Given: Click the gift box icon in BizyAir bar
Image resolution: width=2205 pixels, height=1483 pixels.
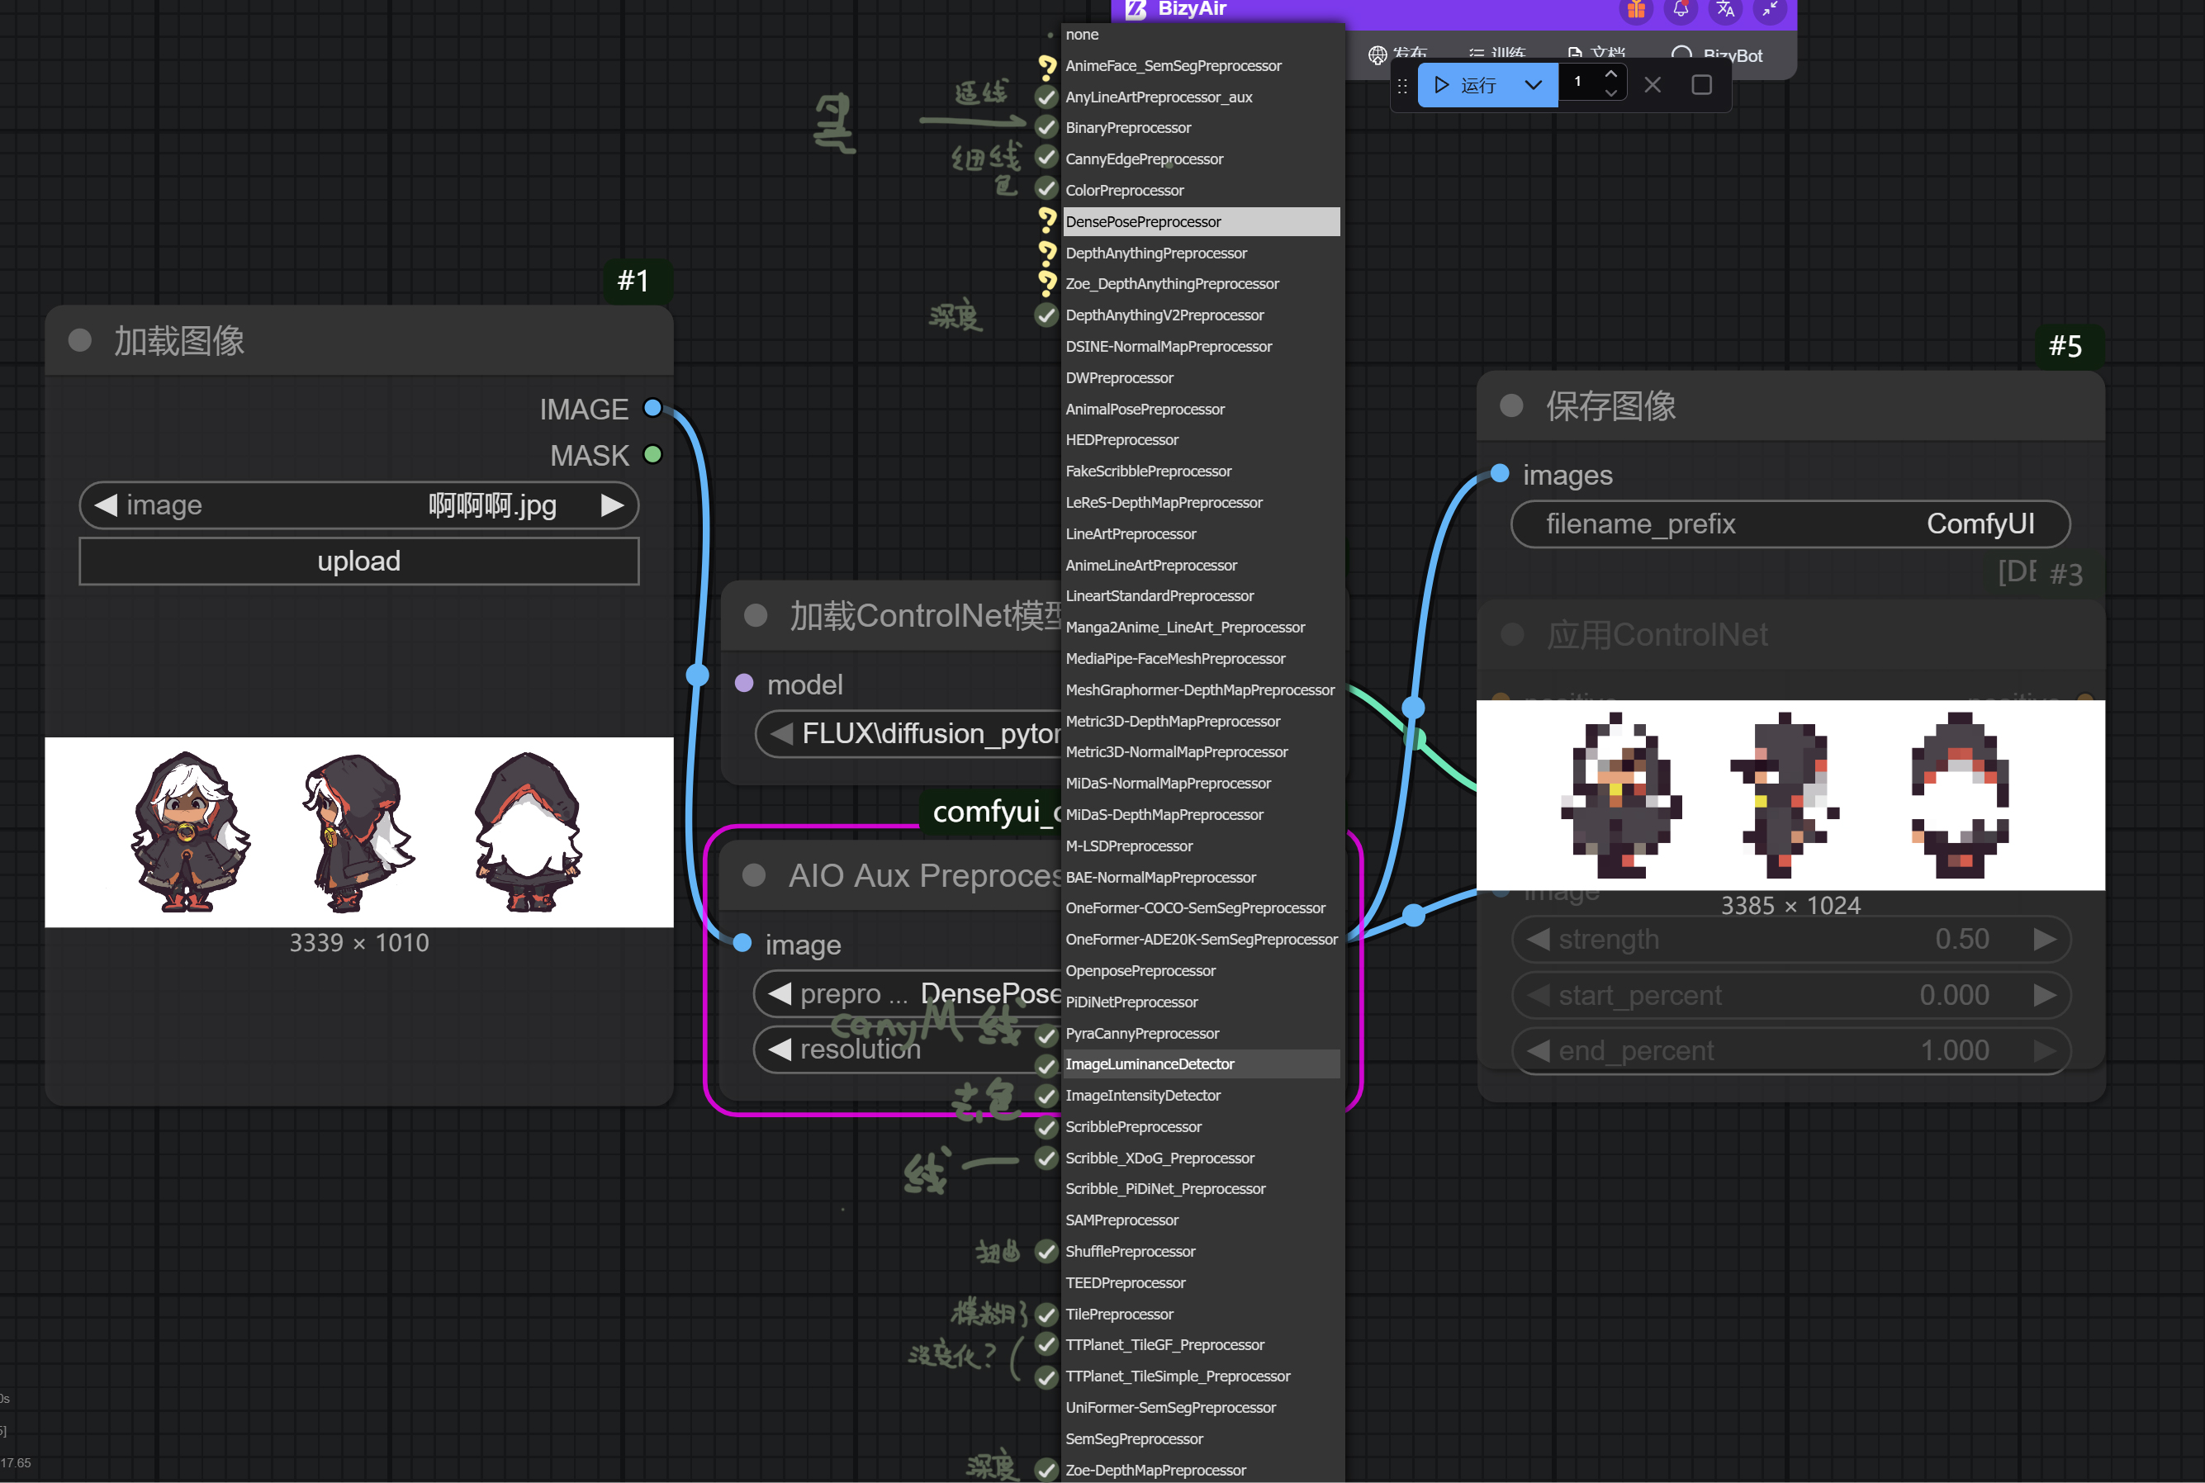Looking at the screenshot, I should (1635, 9).
